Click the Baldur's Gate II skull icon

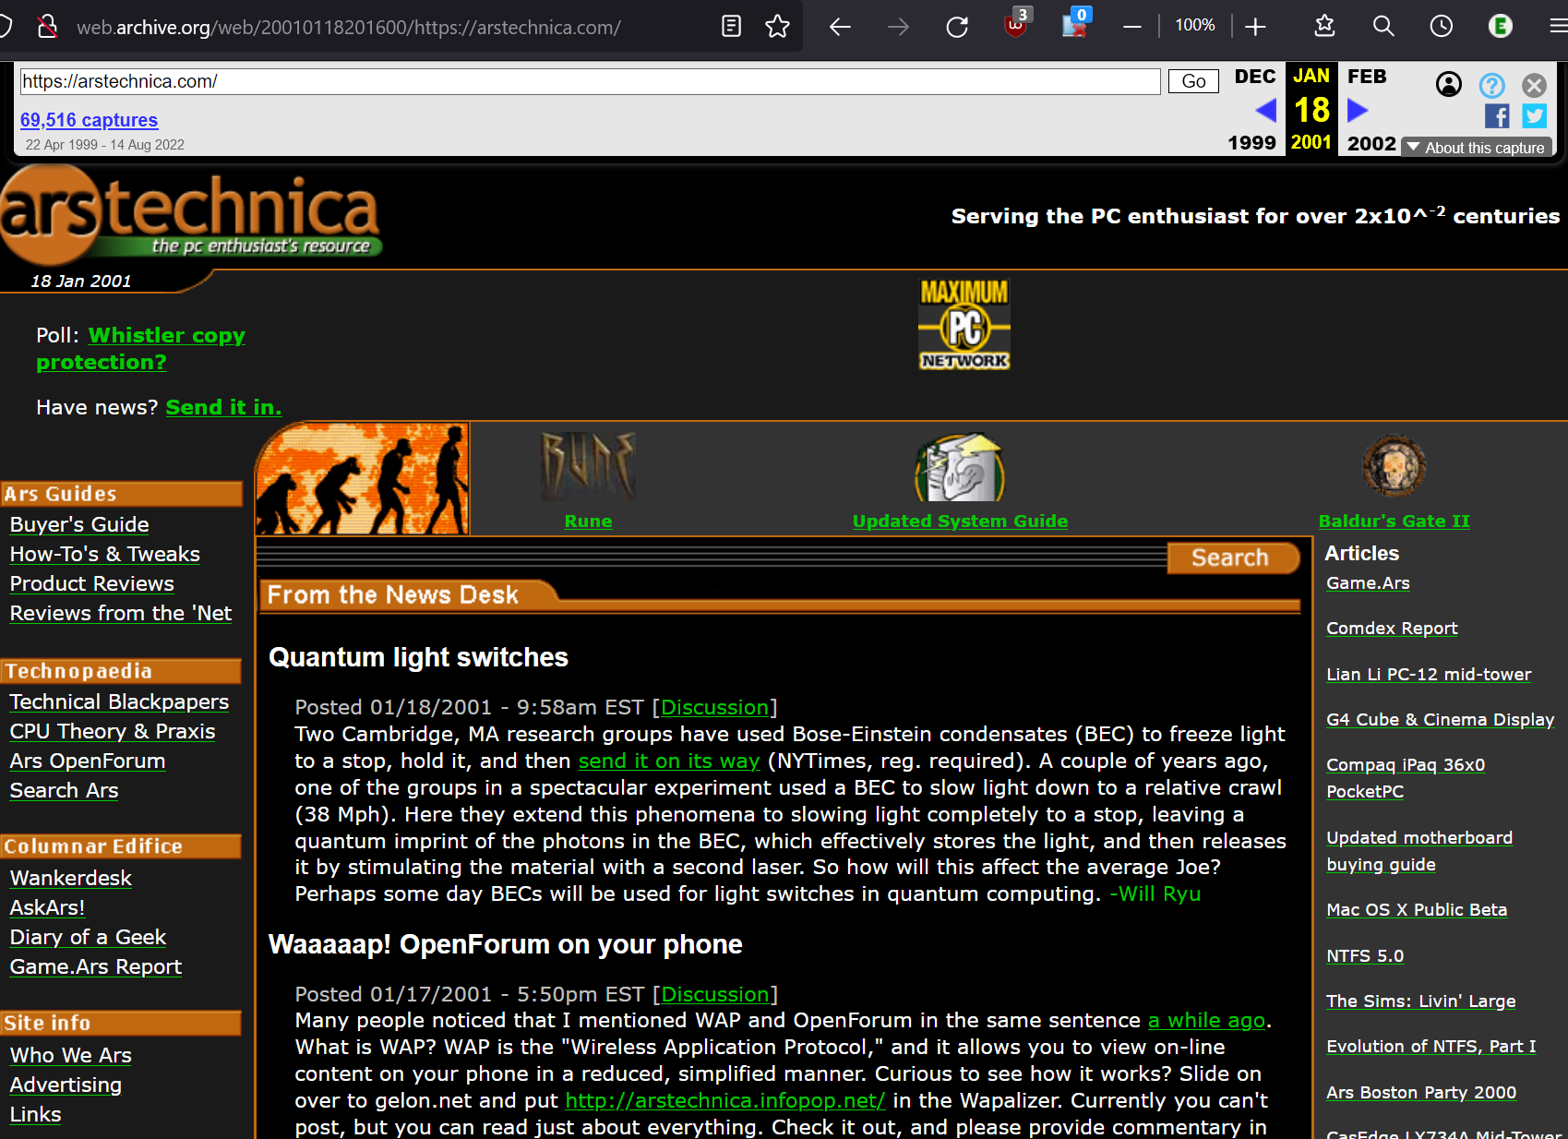pos(1394,466)
